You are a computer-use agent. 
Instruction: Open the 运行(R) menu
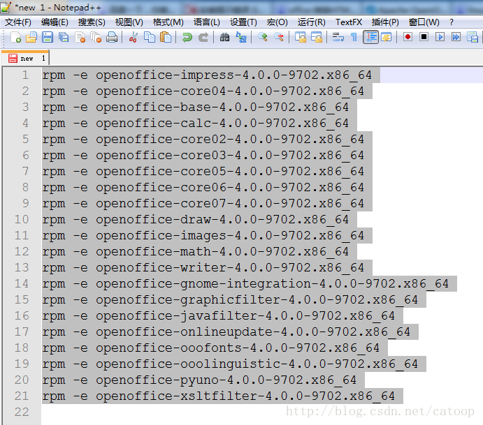point(312,22)
